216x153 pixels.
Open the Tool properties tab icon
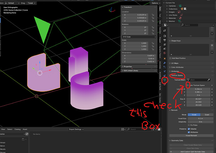[165, 31]
